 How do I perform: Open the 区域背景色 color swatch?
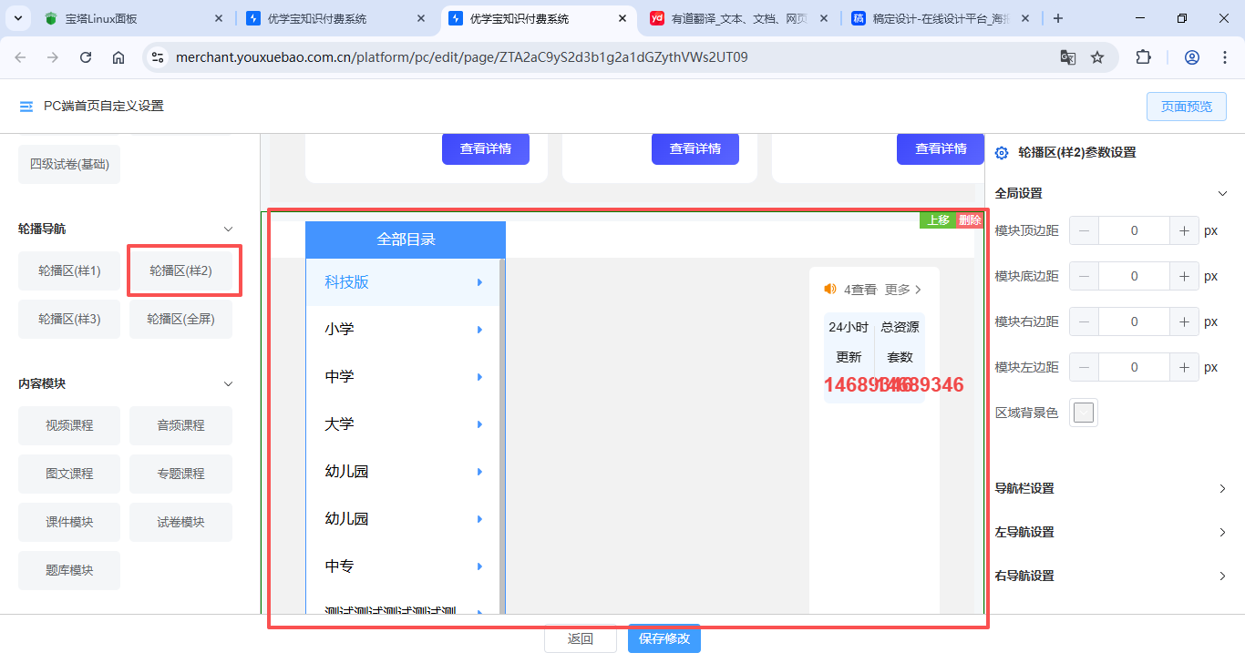point(1083,413)
